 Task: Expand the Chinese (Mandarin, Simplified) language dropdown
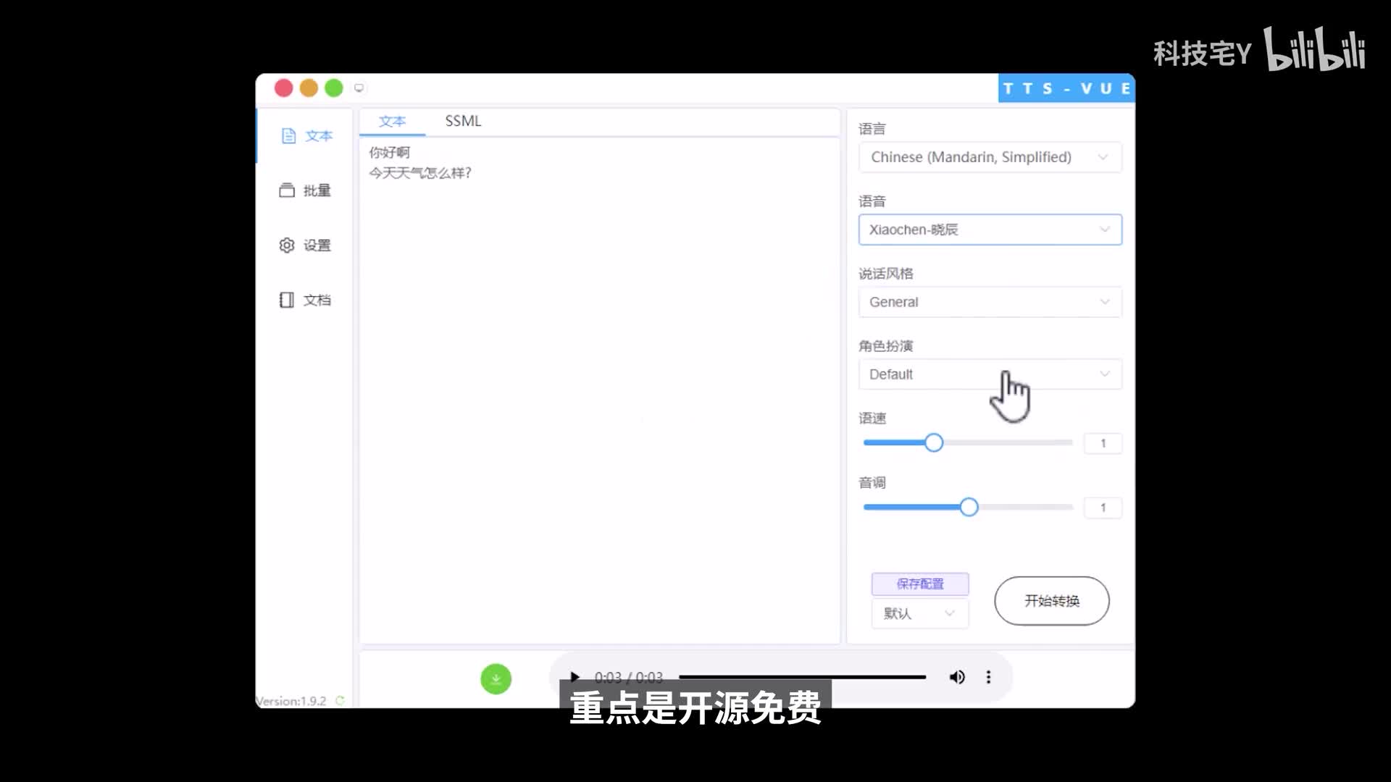[990, 157]
